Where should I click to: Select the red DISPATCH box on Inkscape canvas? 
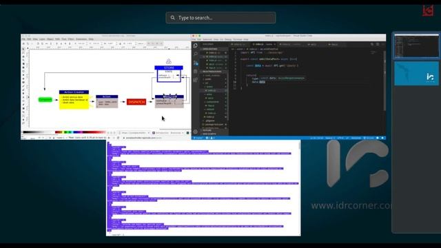(136, 102)
